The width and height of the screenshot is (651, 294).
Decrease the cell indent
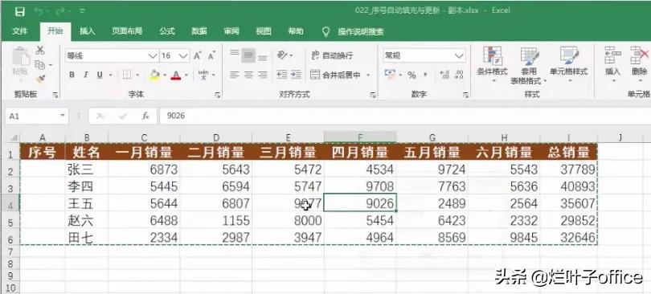point(282,75)
